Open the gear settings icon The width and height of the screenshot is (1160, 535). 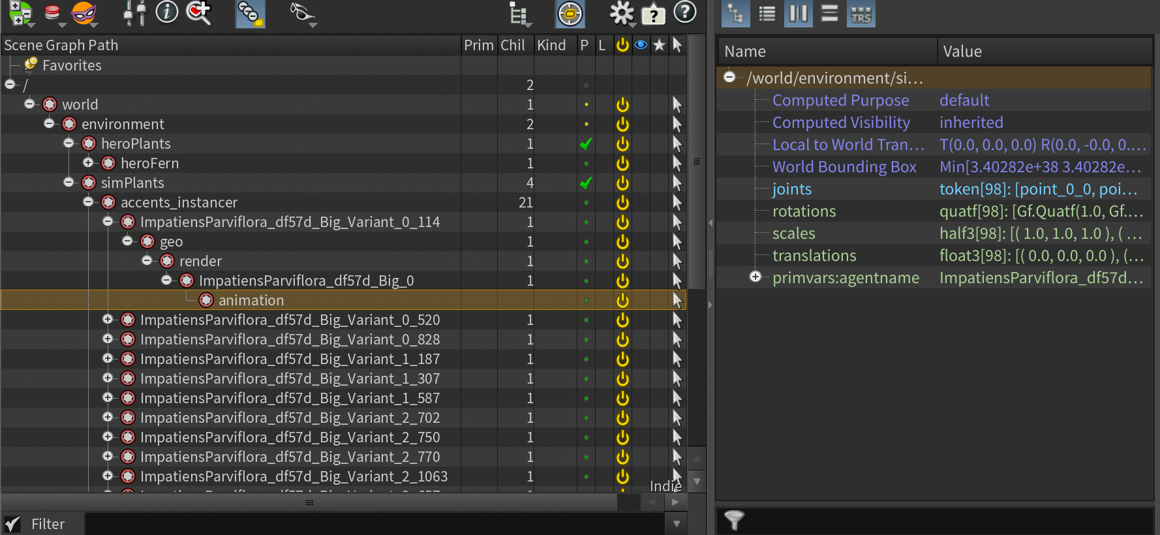pos(621,13)
